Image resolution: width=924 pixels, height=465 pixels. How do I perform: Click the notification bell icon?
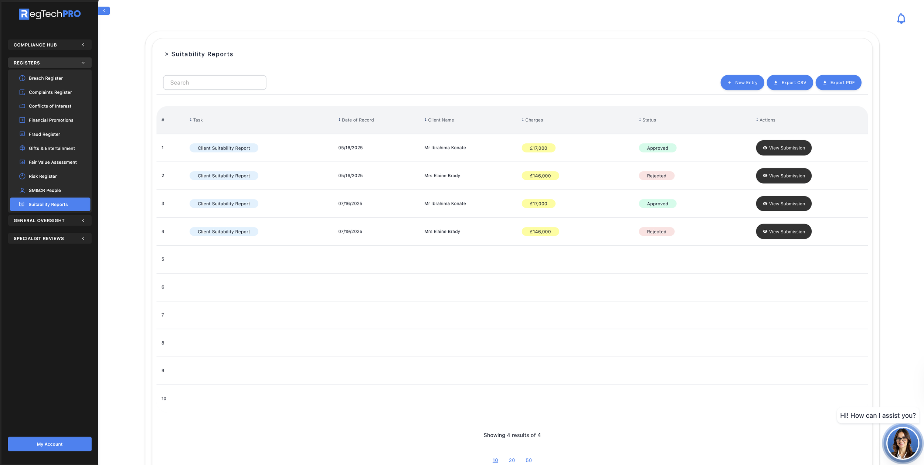click(x=901, y=18)
